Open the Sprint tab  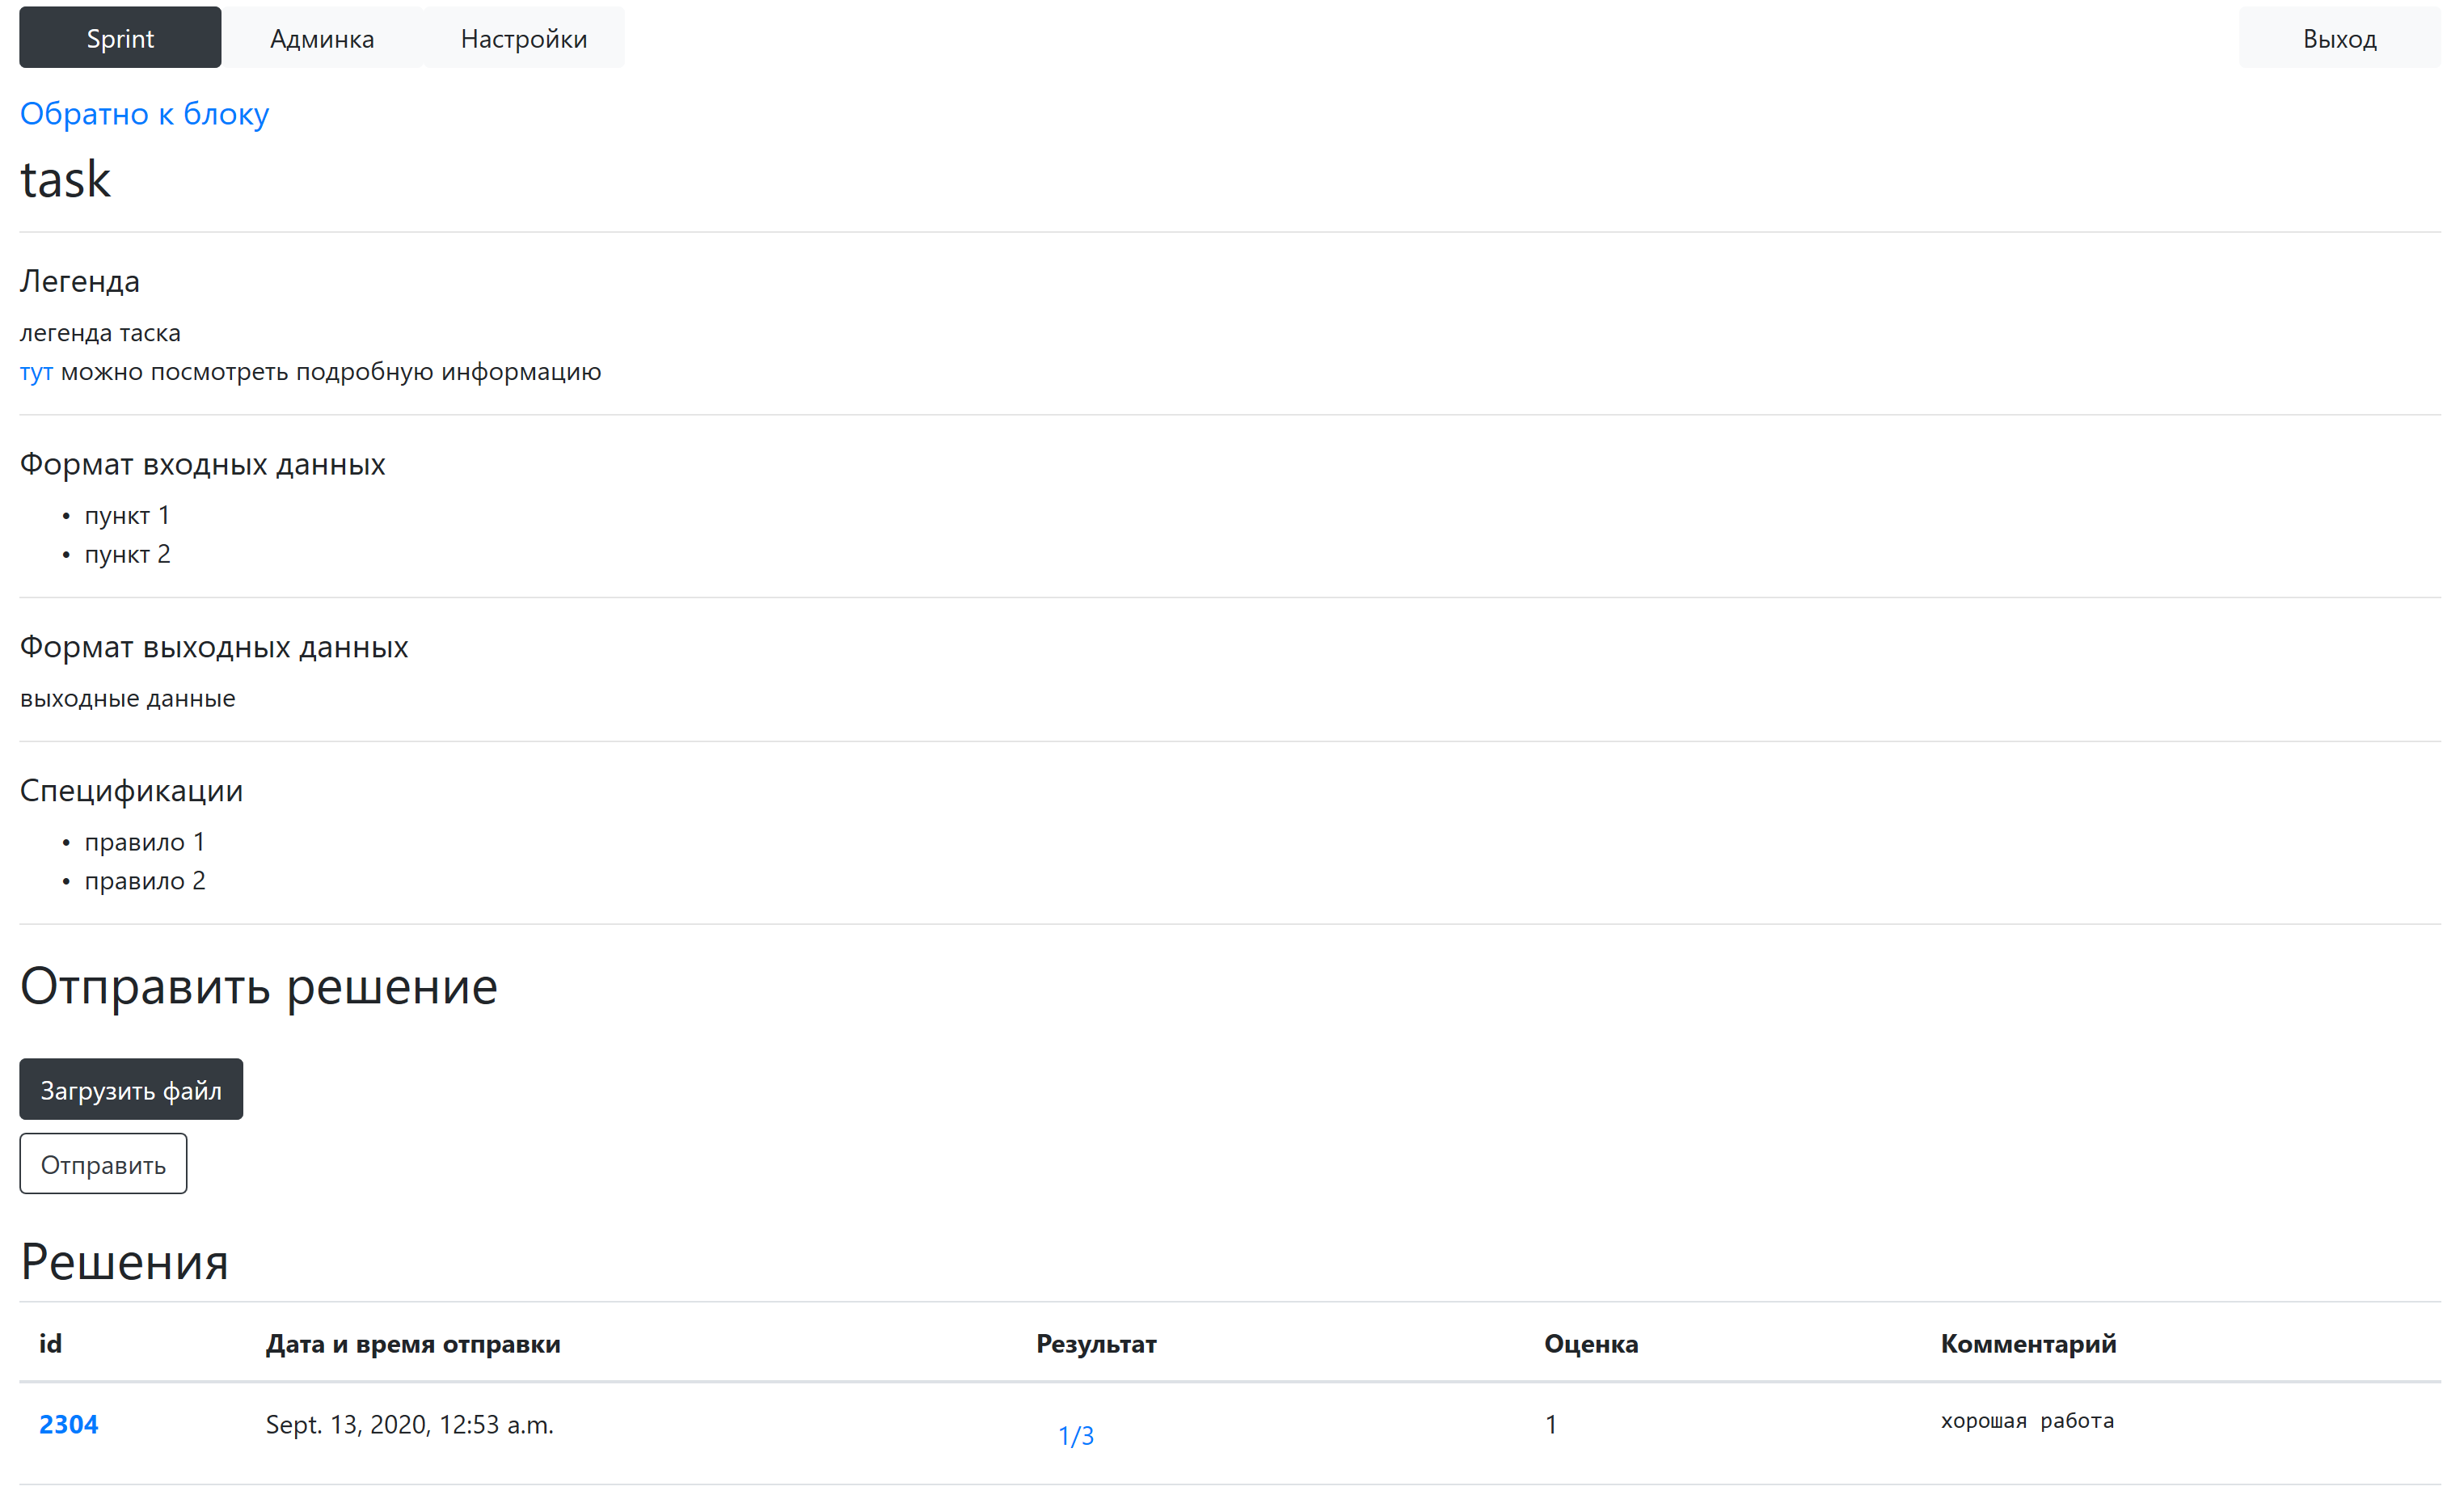point(120,38)
